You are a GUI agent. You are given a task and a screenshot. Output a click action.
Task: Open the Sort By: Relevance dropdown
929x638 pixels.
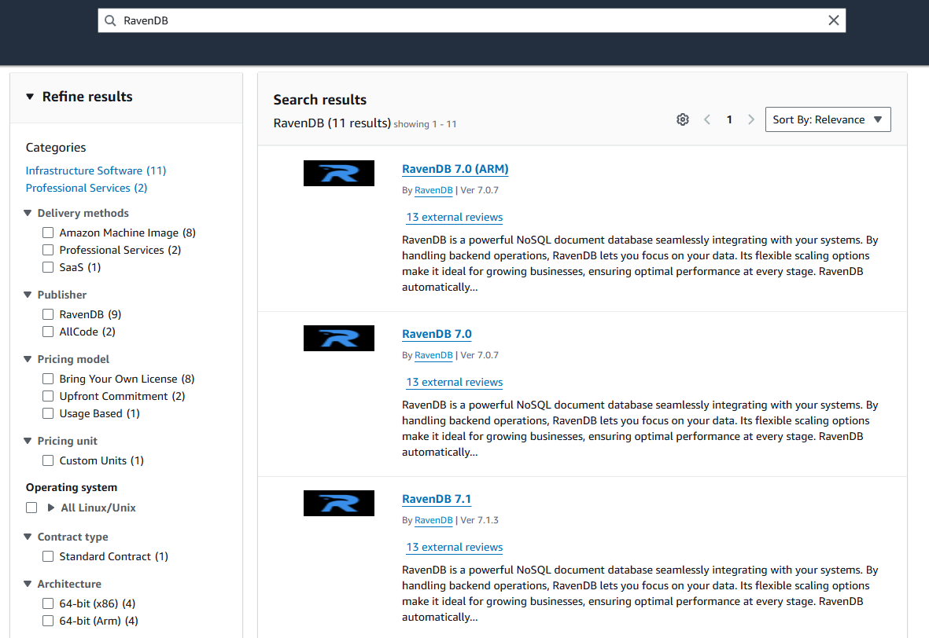coord(828,119)
